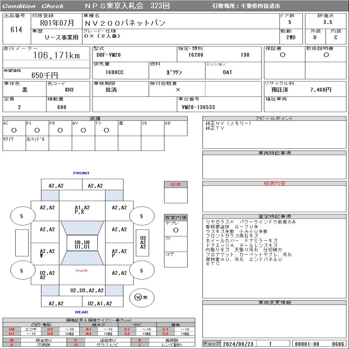349x349 pixels.
Task: Click the '×' under 検付自賠責
Action: pos(178,90)
